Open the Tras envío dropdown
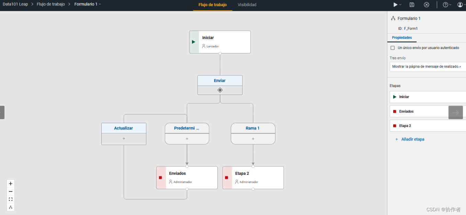 [427, 67]
